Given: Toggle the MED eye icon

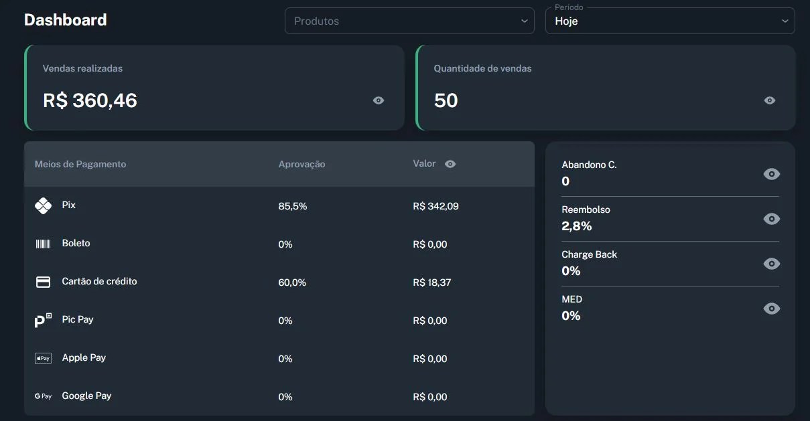Looking at the screenshot, I should (772, 309).
